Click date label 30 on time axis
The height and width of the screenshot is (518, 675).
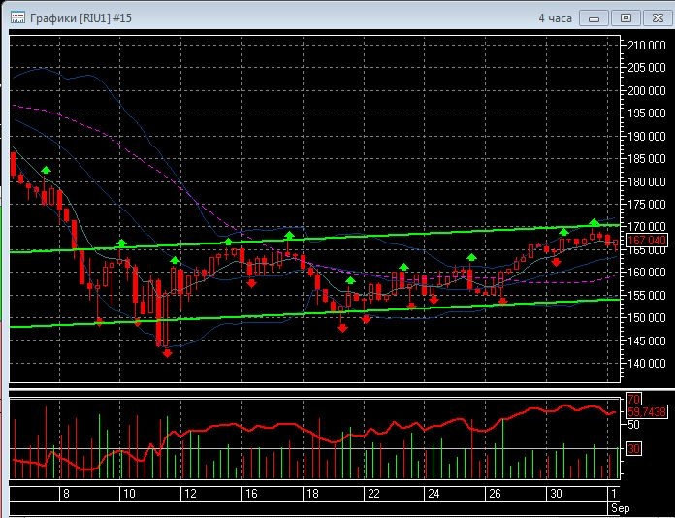[556, 494]
